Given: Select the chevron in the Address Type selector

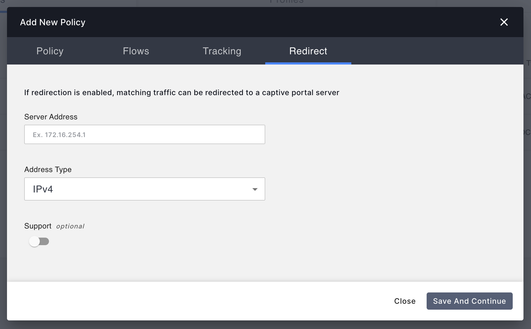Looking at the screenshot, I should 255,189.
